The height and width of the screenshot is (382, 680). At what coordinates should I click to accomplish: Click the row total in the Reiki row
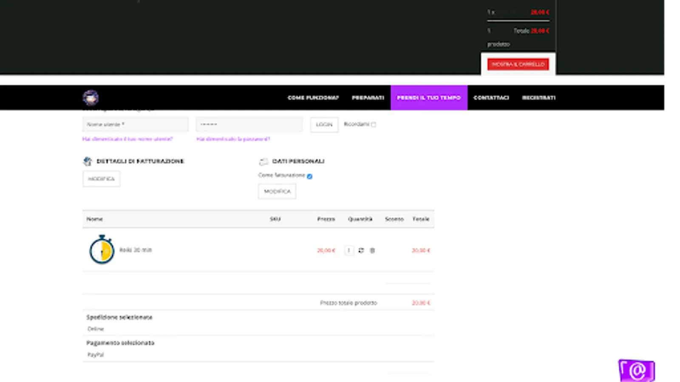click(421, 250)
